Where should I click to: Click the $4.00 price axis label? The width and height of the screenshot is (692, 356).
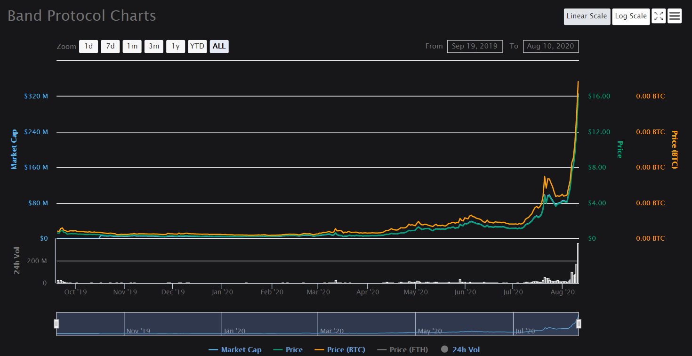597,203
